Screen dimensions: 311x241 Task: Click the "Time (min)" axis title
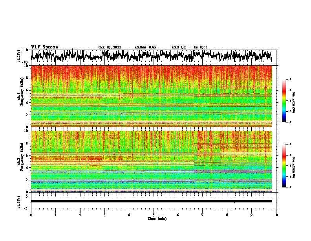tap(157, 219)
